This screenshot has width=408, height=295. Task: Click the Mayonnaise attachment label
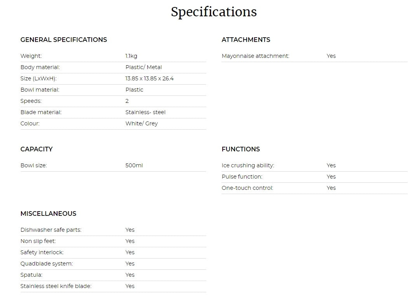(255, 56)
